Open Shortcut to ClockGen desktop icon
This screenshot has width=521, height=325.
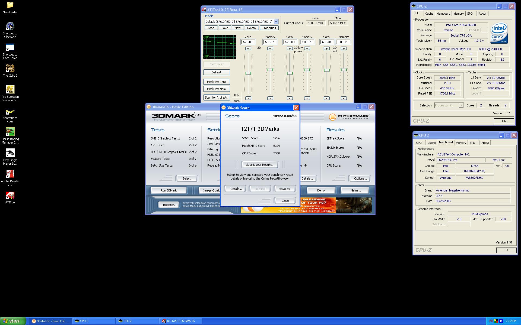[10, 26]
